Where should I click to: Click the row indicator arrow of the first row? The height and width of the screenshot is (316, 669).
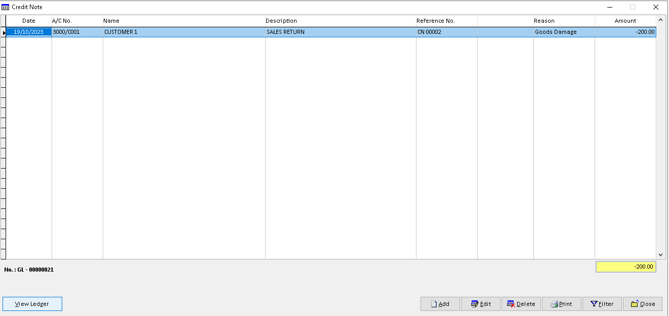(3, 32)
